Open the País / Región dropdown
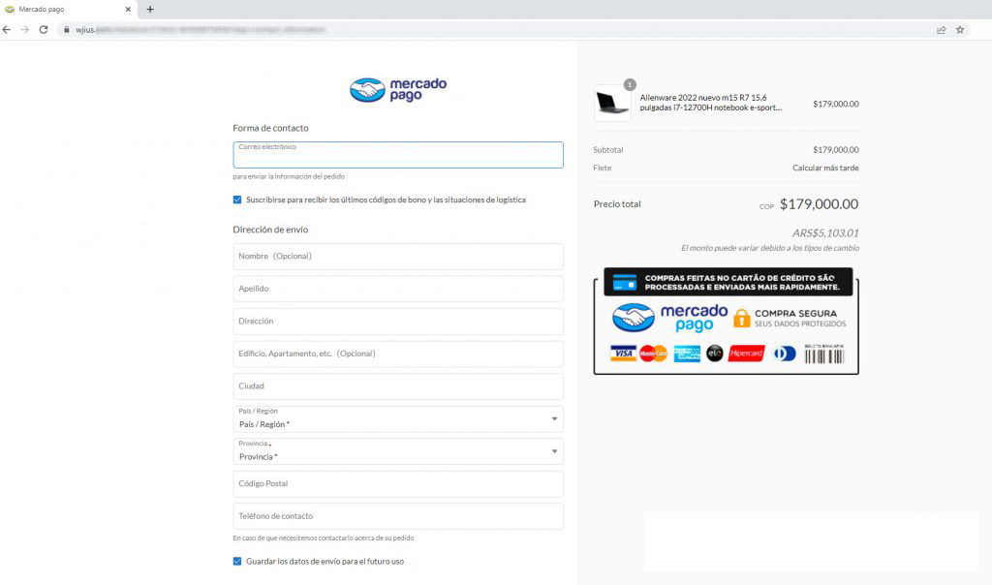This screenshot has height=585, width=992. (398, 418)
